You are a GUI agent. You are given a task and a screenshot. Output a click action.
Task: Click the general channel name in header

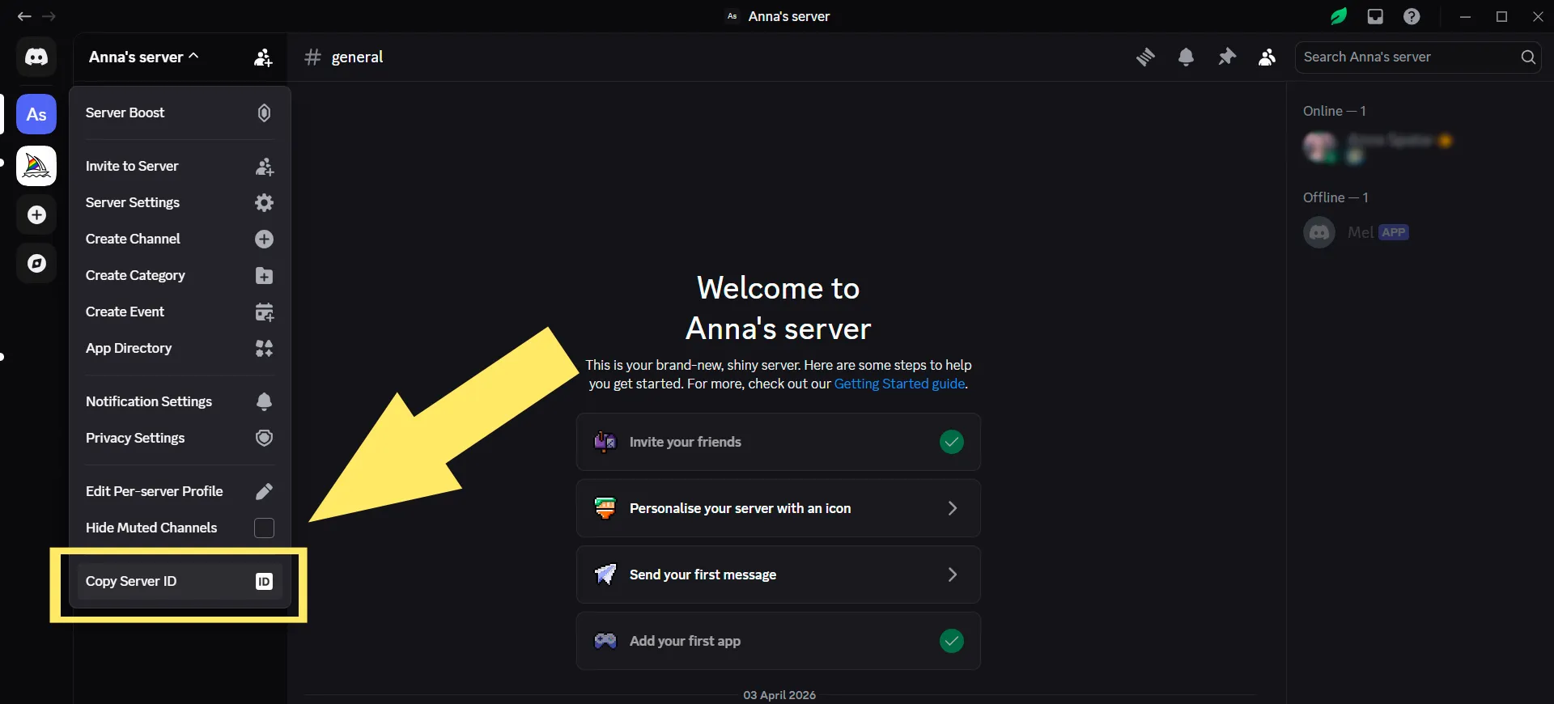(x=357, y=57)
